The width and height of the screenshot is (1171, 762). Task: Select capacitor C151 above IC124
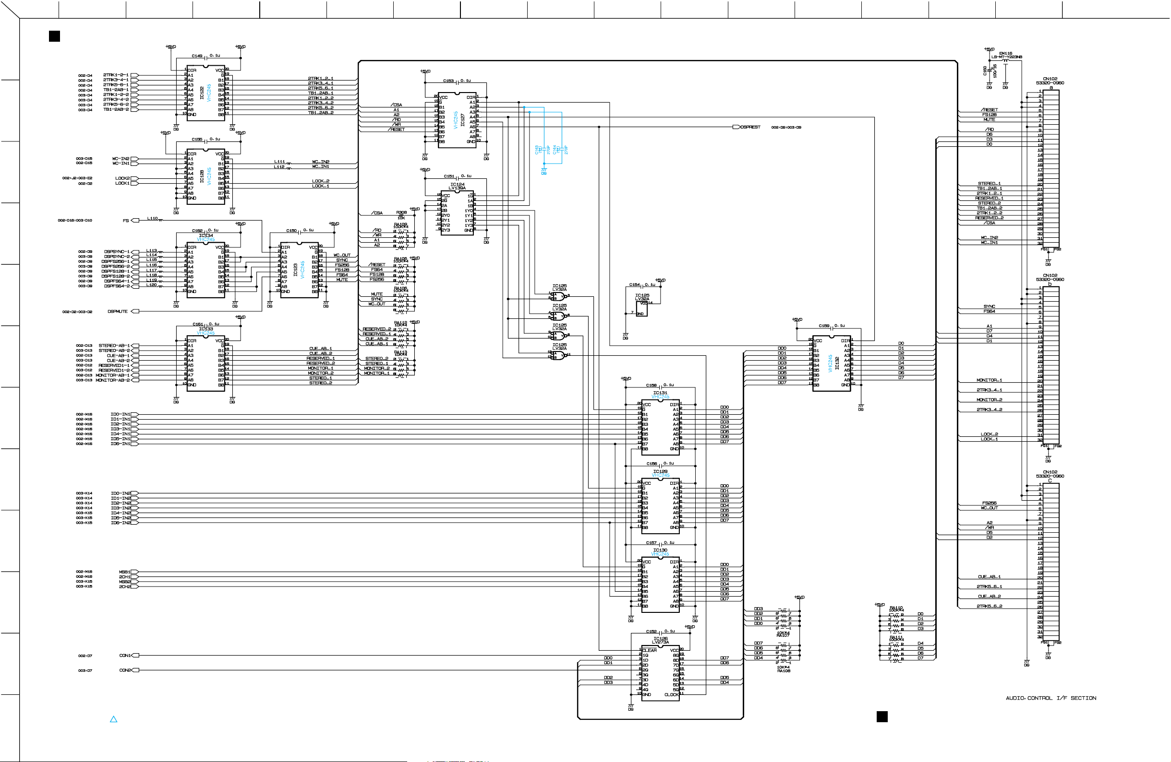pyautogui.click(x=457, y=178)
